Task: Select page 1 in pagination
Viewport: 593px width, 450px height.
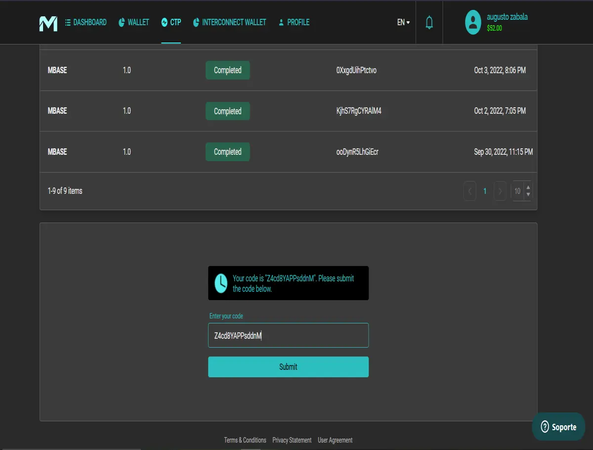Action: point(485,191)
